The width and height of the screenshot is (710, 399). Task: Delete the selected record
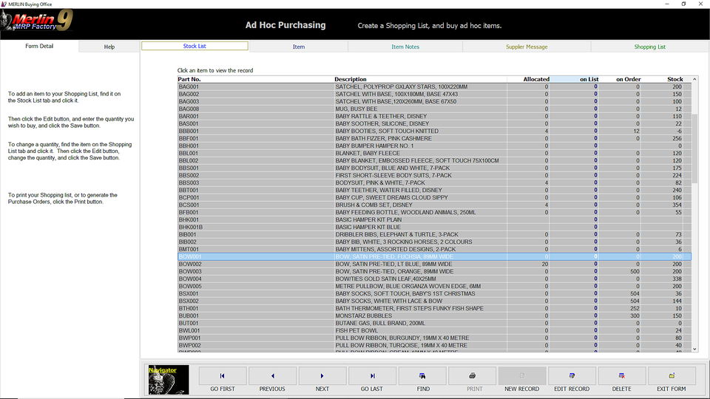coord(622,376)
